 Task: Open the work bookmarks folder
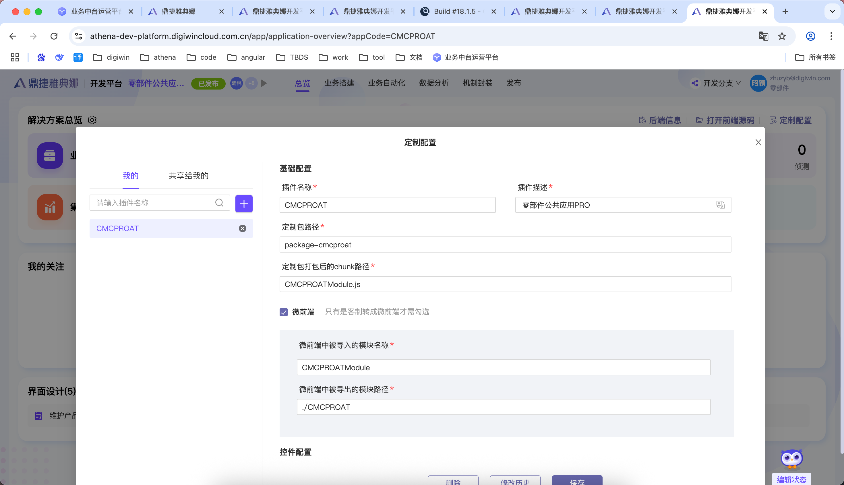click(333, 57)
